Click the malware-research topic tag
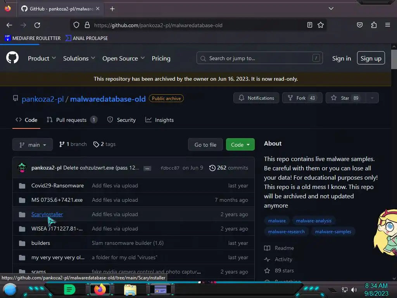Viewport: 397px width, 298px height. 287,232
